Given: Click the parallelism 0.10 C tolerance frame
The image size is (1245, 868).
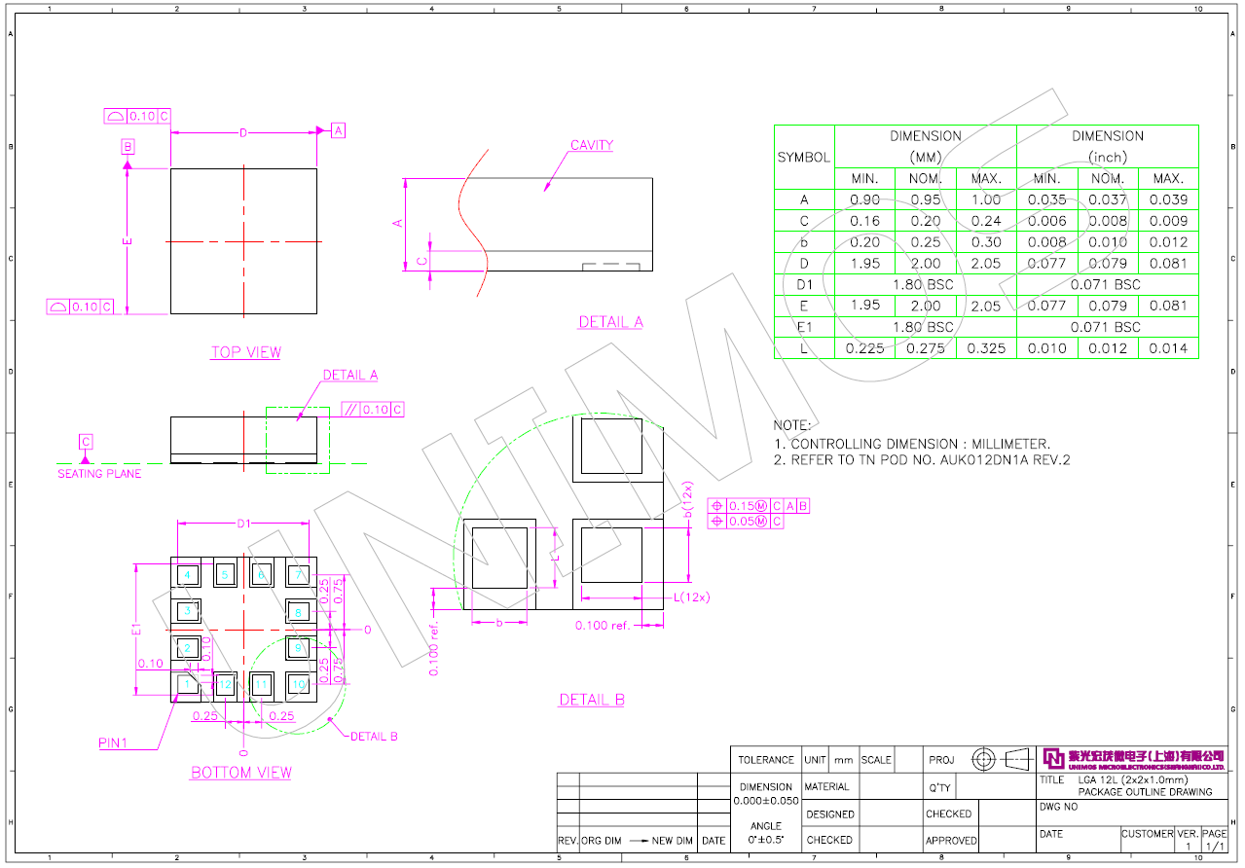Looking at the screenshot, I should coord(372,410).
